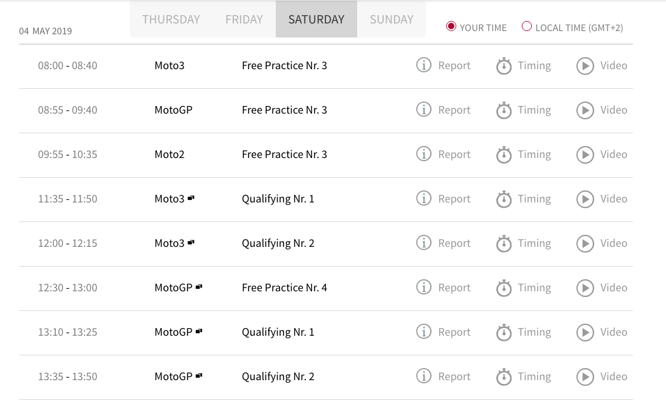The image size is (666, 403).
Task: Click the Report info icon for Moto2 Free Practice Nr. 3
Action: [x=424, y=154]
